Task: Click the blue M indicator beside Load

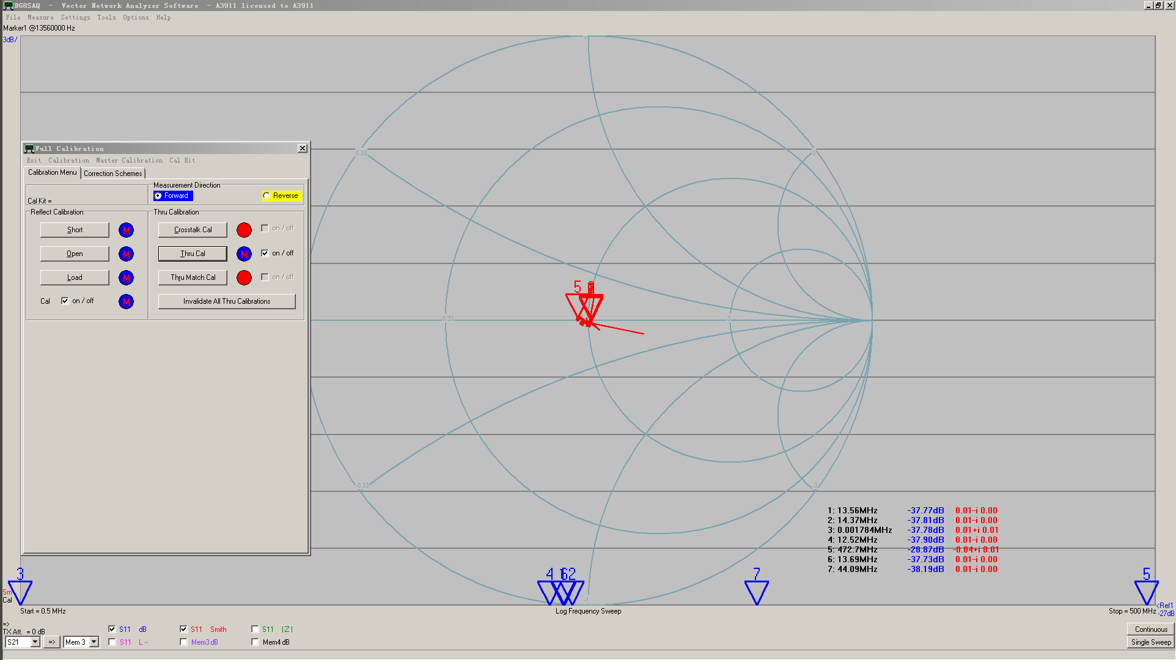Action: click(126, 277)
